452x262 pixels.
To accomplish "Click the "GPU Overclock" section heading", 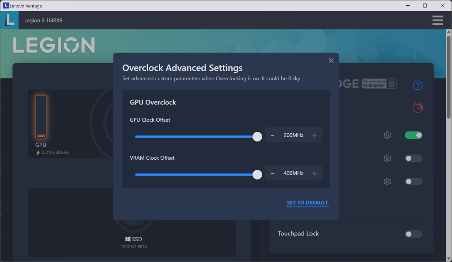I will (x=153, y=102).
